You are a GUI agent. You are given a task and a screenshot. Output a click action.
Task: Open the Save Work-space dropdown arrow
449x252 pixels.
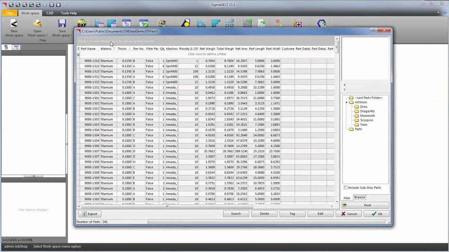point(72,35)
